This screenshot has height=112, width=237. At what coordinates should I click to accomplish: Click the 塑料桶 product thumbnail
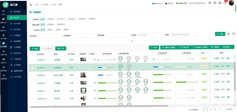pos(83,91)
